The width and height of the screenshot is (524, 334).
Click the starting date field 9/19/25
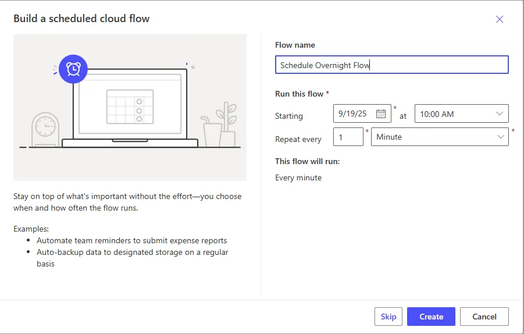362,113
